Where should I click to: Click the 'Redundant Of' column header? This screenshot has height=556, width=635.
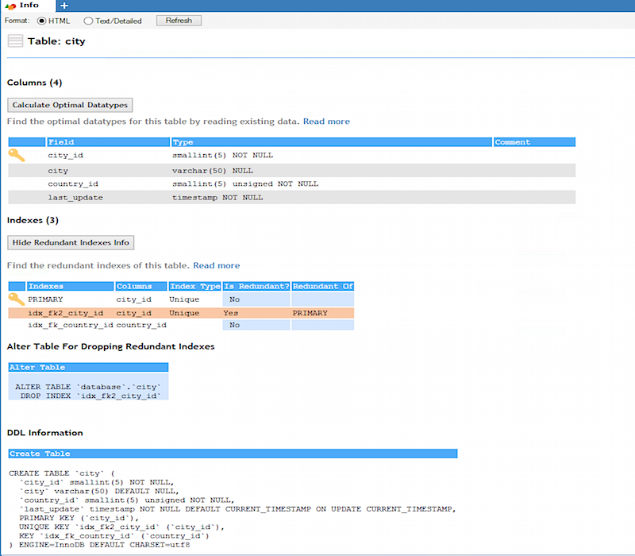(323, 286)
